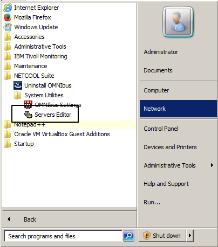Open Devices and Printers
This screenshot has height=247, width=218.
click(170, 147)
